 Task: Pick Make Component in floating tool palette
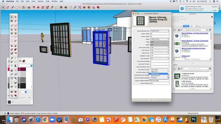click(x=16, y=17)
